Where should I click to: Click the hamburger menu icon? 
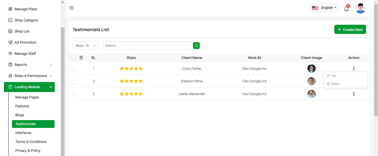click(71, 8)
